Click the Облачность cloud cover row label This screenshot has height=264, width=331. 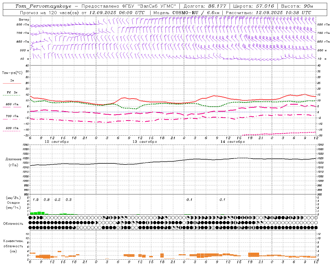[x=13, y=224]
